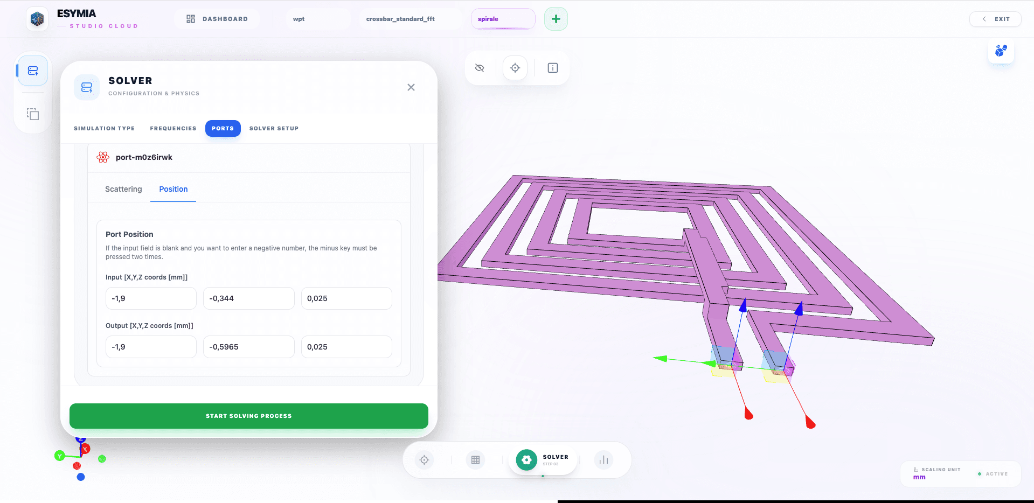Click the bottom bar mesh grid icon
Image resolution: width=1034 pixels, height=503 pixels.
tap(475, 460)
